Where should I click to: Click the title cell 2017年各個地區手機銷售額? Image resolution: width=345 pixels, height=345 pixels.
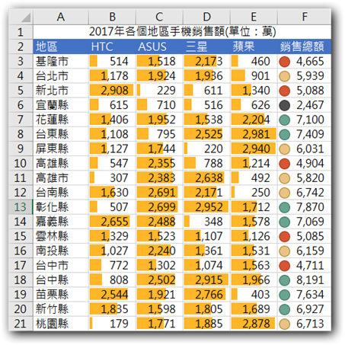pyautogui.click(x=182, y=32)
